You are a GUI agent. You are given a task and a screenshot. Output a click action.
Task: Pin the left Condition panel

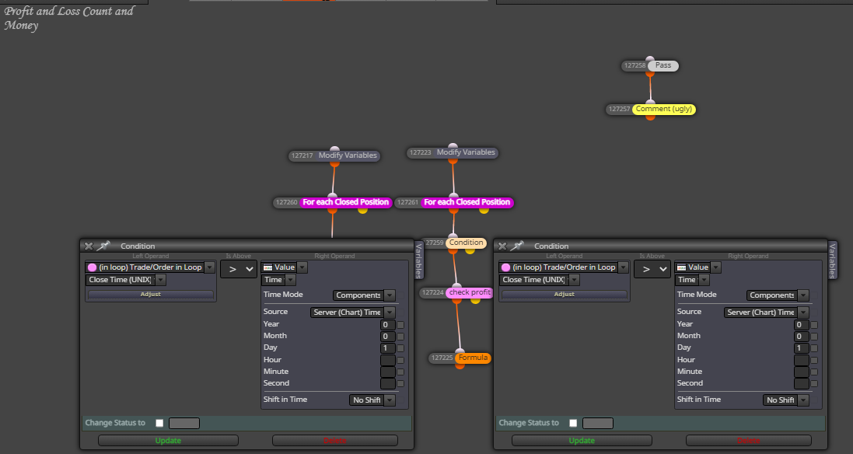click(x=103, y=246)
